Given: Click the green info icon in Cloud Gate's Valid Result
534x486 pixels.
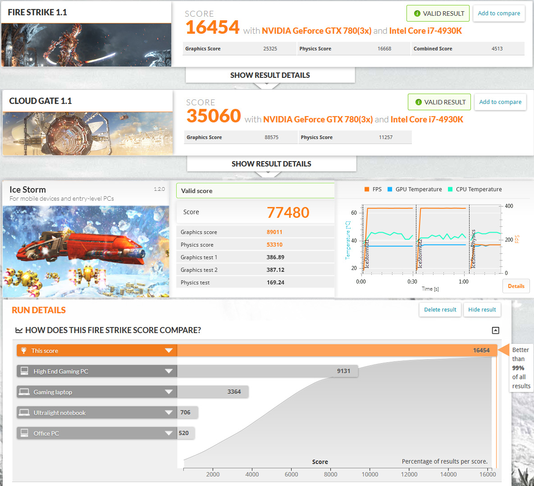Looking at the screenshot, I should 419,102.
